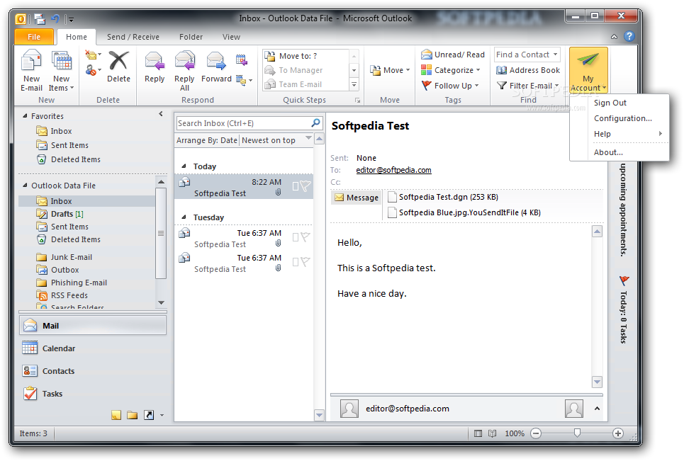The image size is (684, 461).
Task: Click the Search Inbox field
Action: [243, 123]
